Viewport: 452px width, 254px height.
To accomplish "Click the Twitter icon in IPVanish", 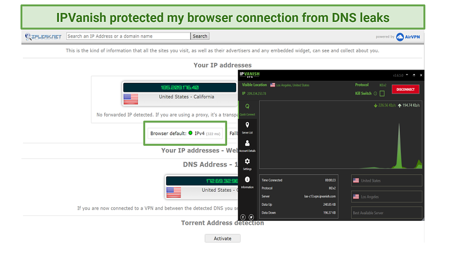I will coord(251,217).
